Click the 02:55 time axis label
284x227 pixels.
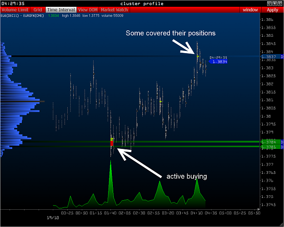tap(154, 213)
